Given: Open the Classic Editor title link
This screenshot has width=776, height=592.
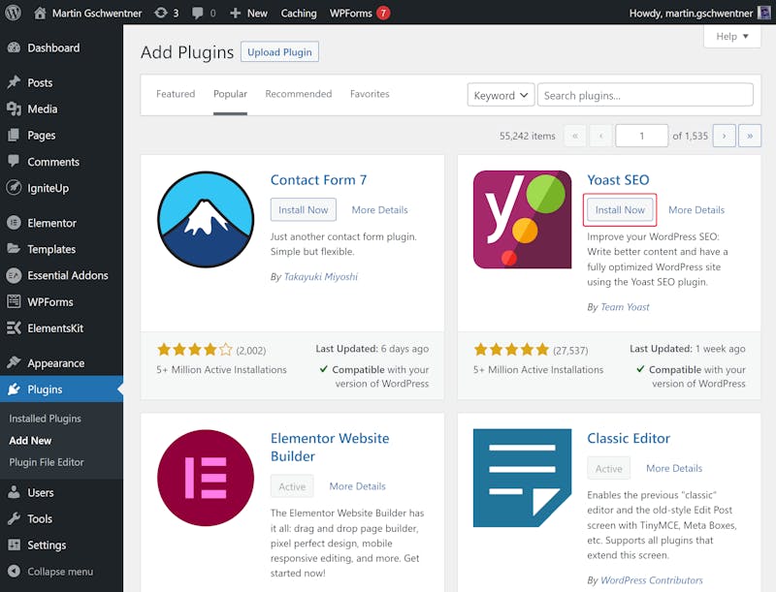Looking at the screenshot, I should coord(629,438).
